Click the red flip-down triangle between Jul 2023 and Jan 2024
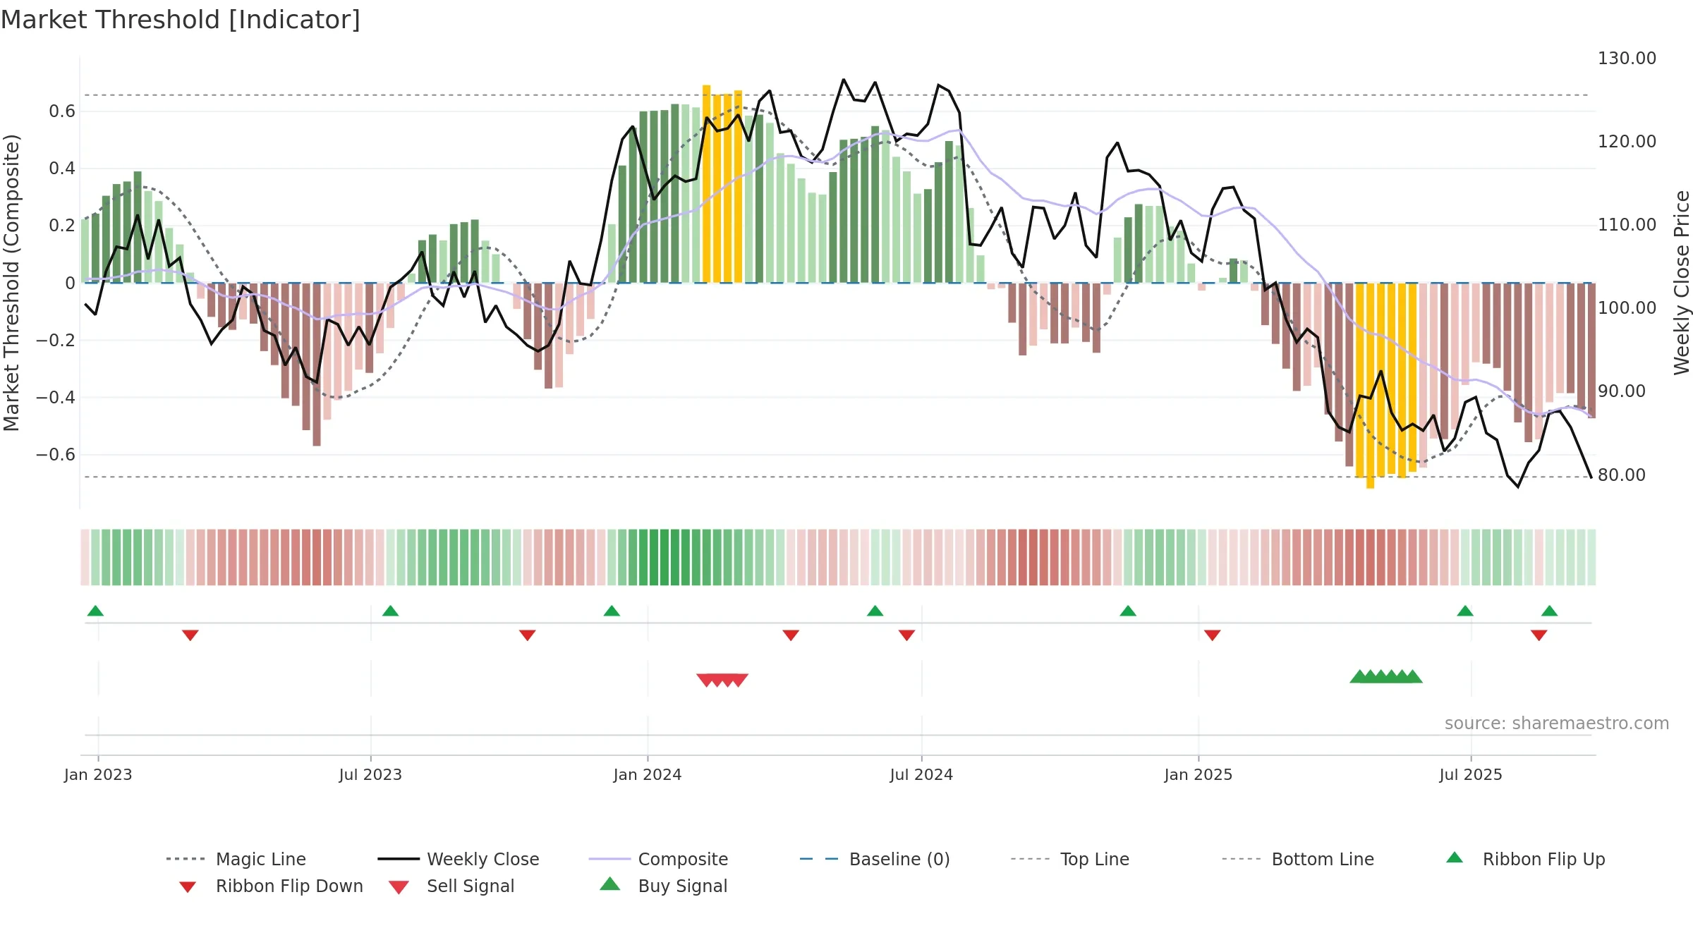Screen dimensions: 1693x952 (527, 635)
